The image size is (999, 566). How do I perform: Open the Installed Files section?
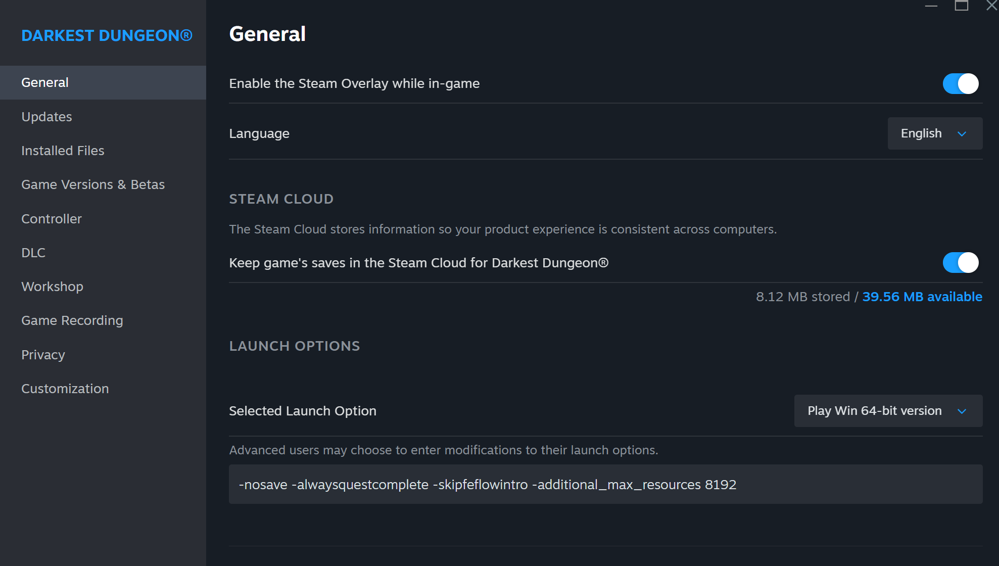(x=63, y=151)
